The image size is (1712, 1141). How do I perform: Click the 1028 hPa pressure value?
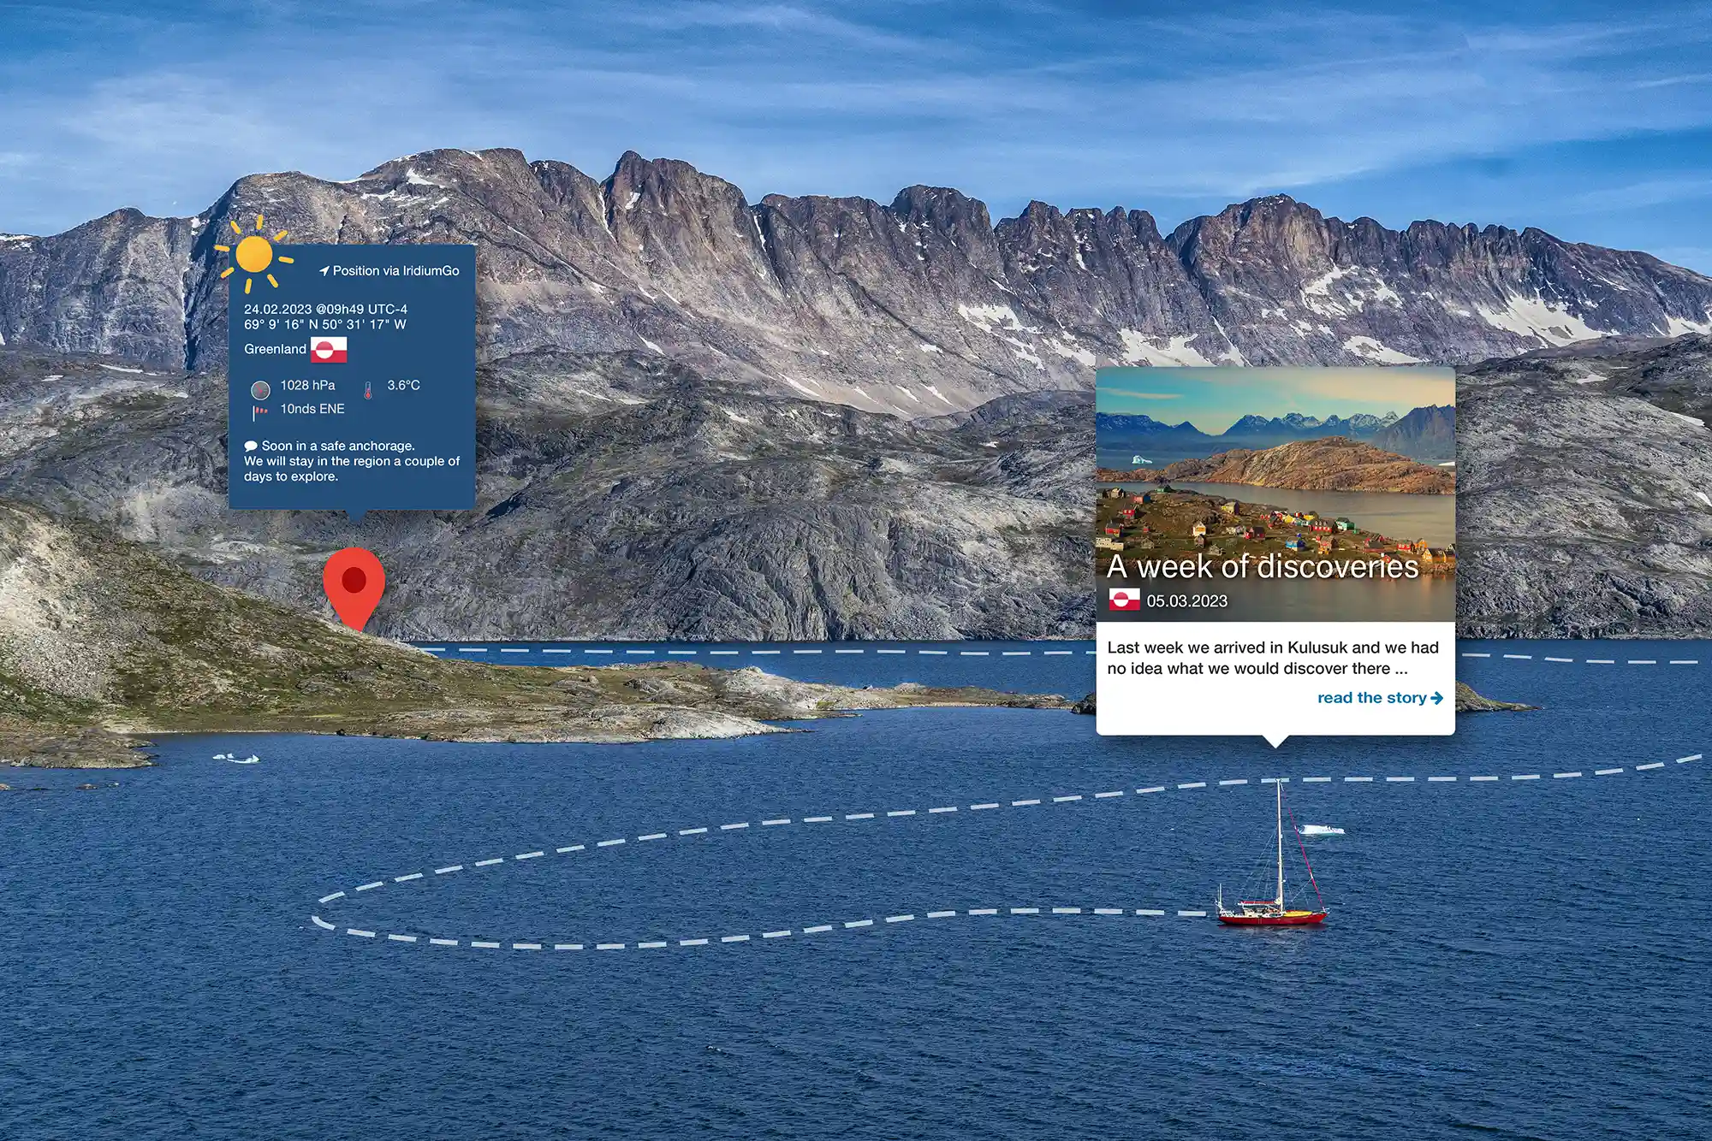pyautogui.click(x=308, y=386)
